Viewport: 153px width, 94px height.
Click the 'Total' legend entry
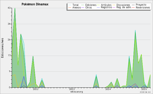75,5
